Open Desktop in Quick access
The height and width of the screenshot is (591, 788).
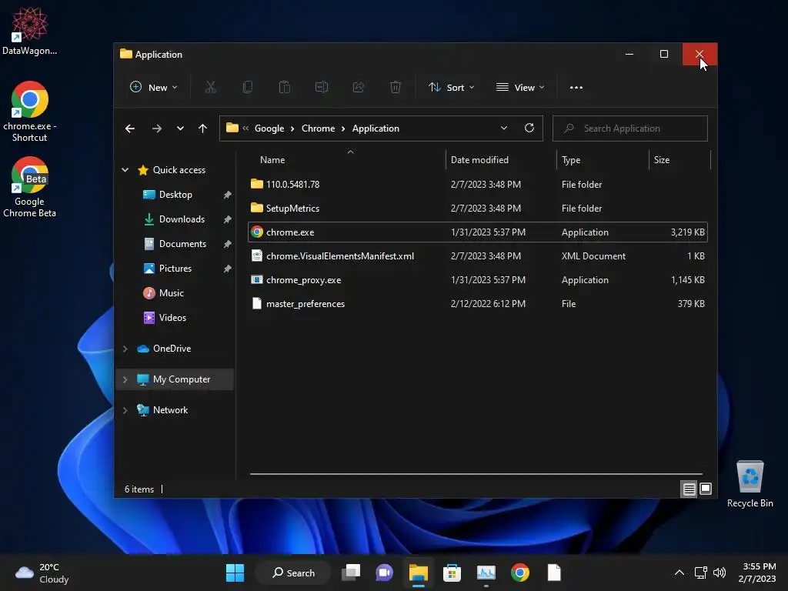pos(175,195)
